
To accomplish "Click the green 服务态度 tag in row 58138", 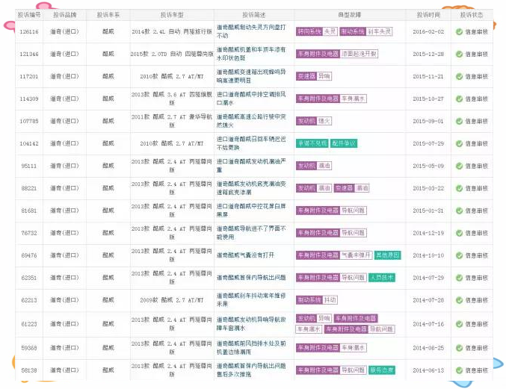I will click(382, 370).
